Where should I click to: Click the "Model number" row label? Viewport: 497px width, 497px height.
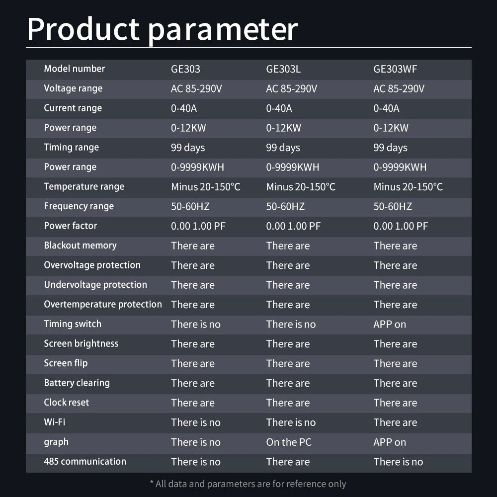(75, 69)
